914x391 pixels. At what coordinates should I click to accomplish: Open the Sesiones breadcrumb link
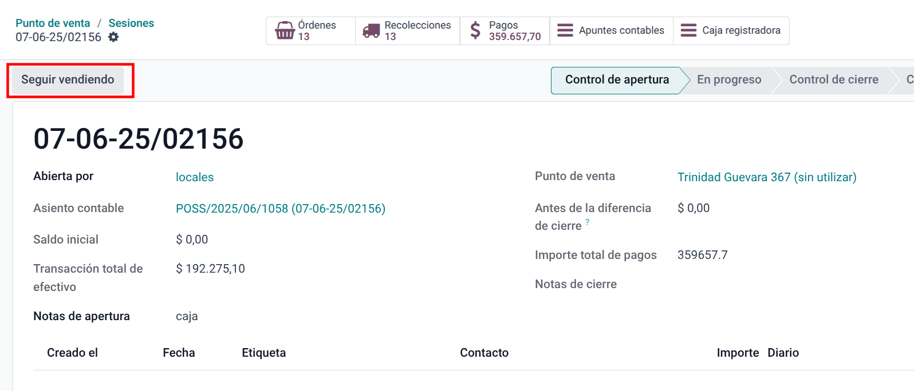131,23
